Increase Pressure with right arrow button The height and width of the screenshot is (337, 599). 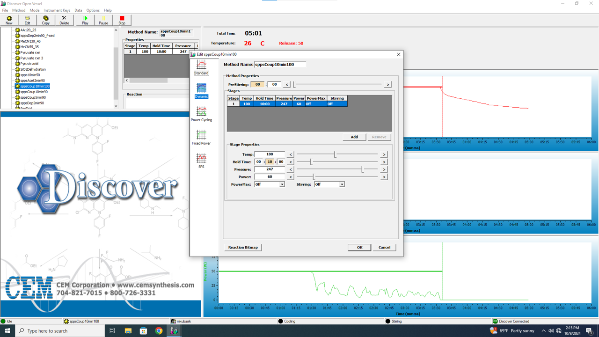[384, 169]
